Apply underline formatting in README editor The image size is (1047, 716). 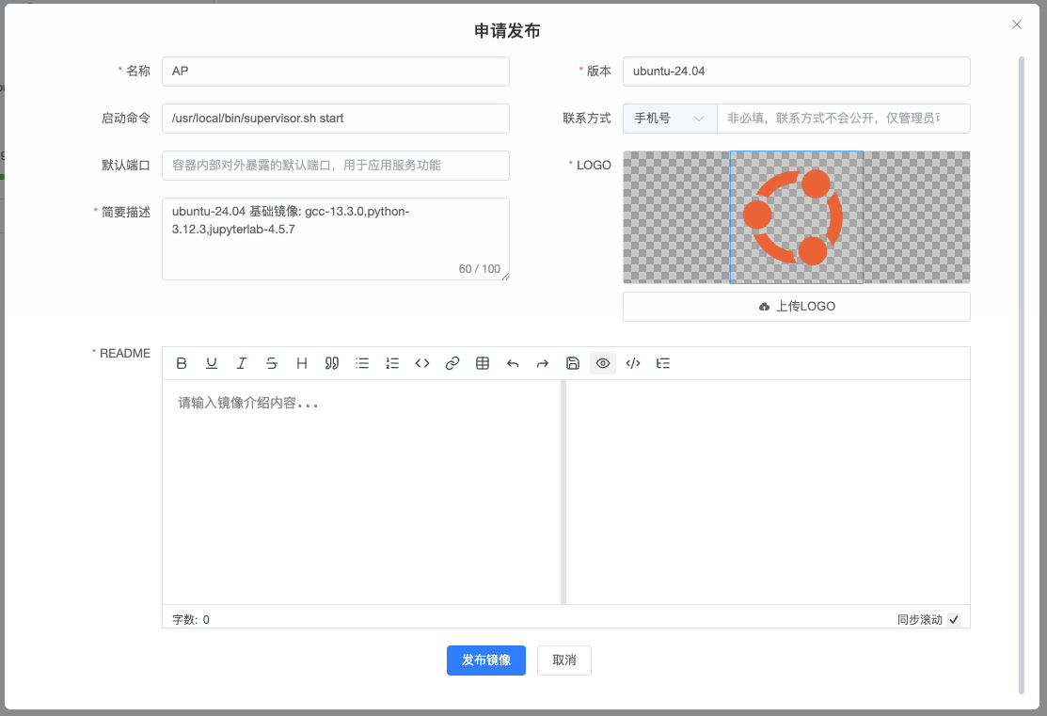[x=212, y=363]
